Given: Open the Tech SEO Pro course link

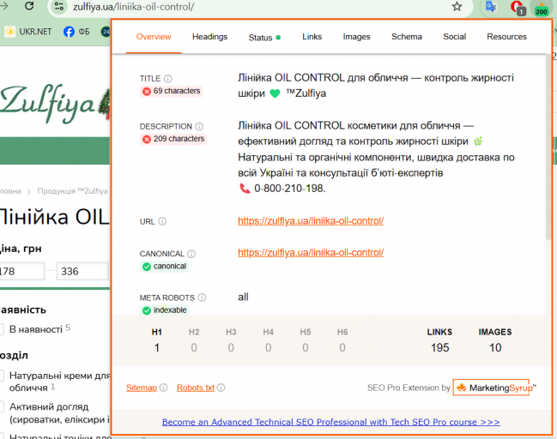Looking at the screenshot, I should (330, 422).
